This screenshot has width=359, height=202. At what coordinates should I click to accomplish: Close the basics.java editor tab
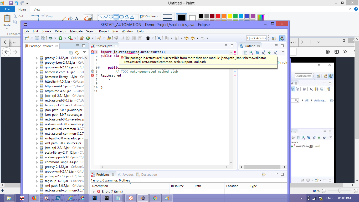click(x=116, y=46)
